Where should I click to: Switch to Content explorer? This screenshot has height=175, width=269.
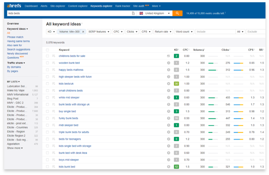click(x=78, y=6)
